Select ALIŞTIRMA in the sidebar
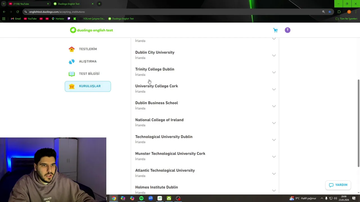 (88, 61)
